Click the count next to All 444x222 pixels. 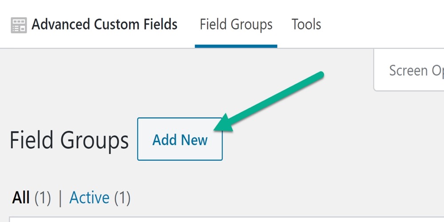click(43, 198)
